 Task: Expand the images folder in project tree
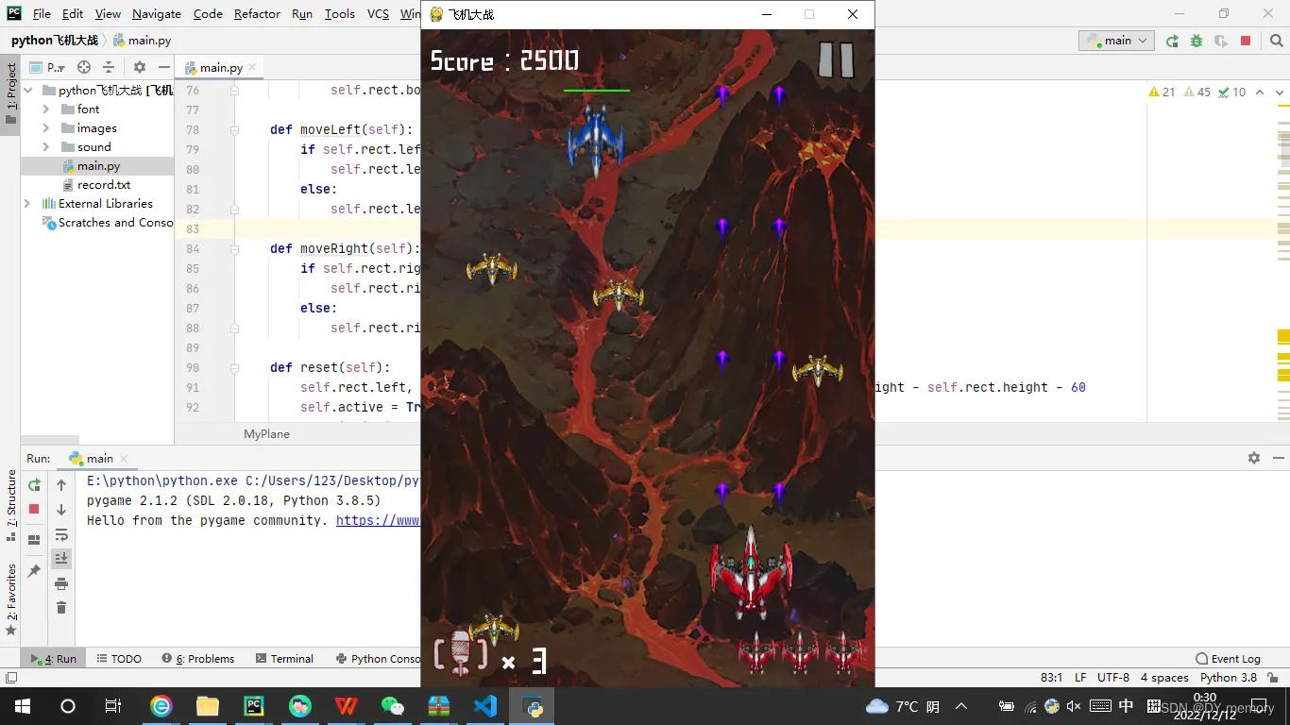pos(44,127)
